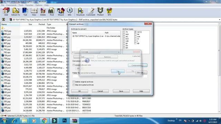Open the Compression... settings button
The image size is (221, 124).
(137, 65)
